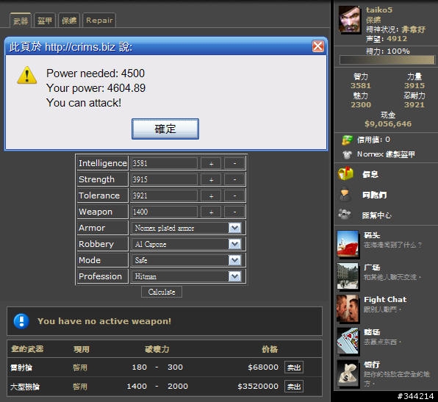This screenshot has height=402, width=438.
Task: Activate the 雷射槍 weapon via 啓用
Action: pos(80,367)
